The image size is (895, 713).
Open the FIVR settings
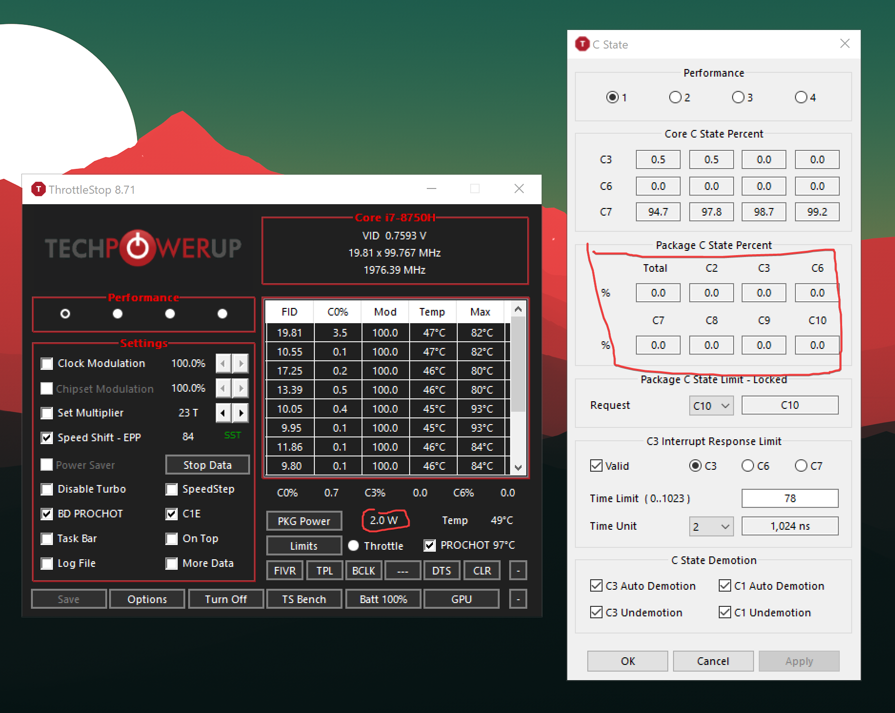point(285,571)
